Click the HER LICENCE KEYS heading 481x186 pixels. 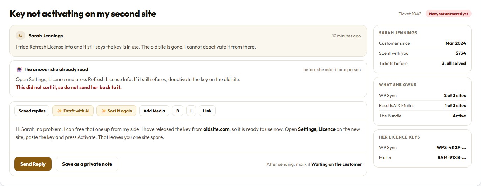point(399,137)
